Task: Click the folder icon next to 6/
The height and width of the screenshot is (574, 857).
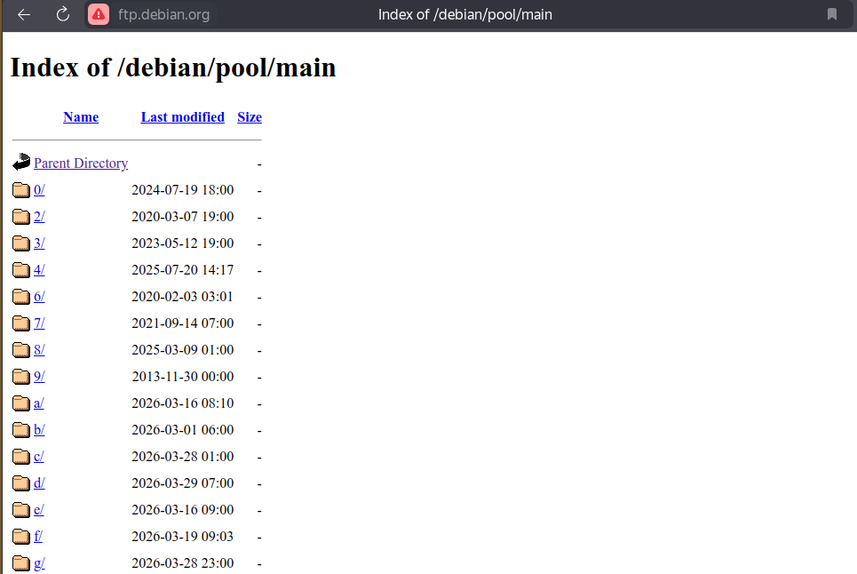Action: 21,297
